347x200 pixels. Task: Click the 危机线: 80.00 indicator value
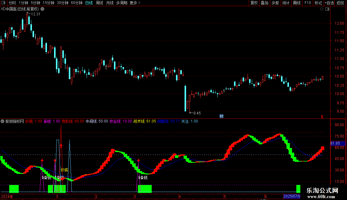pyautogui.click(x=73, y=121)
